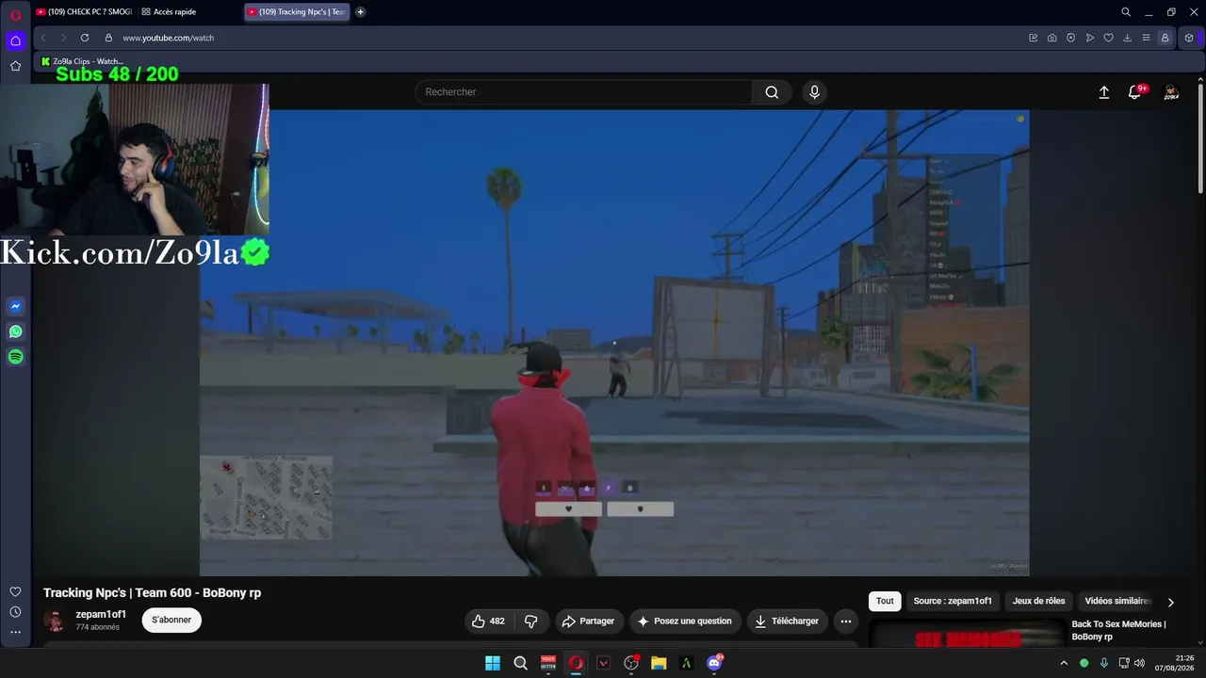
Task: Open the Back To Sex MeMories title
Action: click(1118, 630)
